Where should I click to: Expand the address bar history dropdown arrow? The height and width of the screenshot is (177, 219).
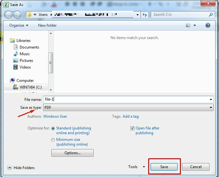(x=137, y=15)
